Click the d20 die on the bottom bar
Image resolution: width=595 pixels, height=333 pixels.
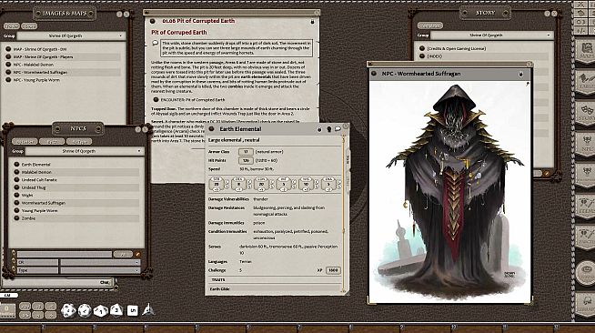(68, 310)
